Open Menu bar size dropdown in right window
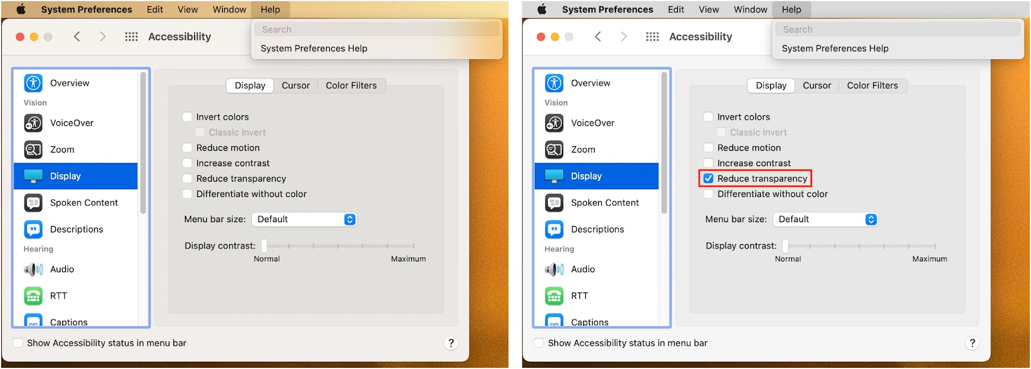This screenshot has width=1031, height=369. 825,220
